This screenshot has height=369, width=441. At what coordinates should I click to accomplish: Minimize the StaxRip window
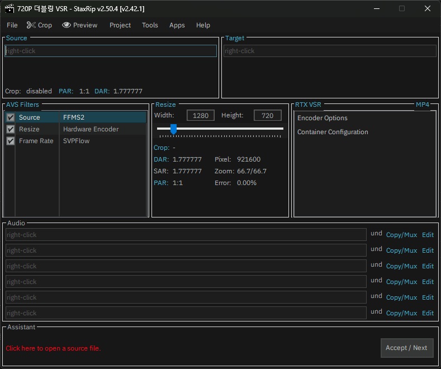[x=377, y=9]
